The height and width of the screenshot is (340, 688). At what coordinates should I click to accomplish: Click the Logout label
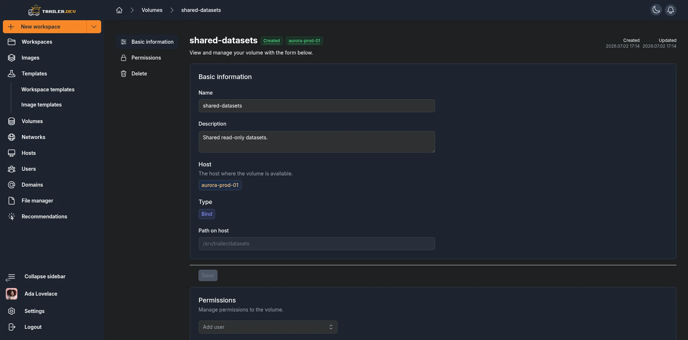point(33,327)
